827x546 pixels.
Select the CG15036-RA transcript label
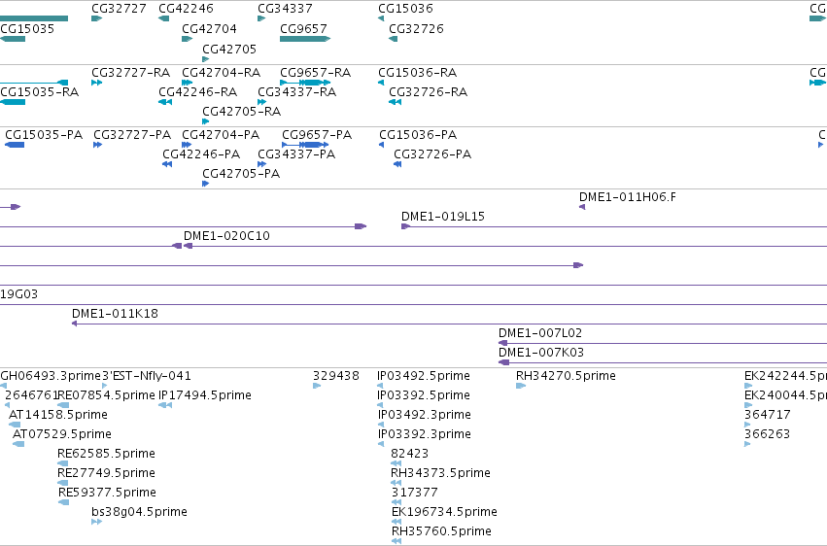coord(418,72)
